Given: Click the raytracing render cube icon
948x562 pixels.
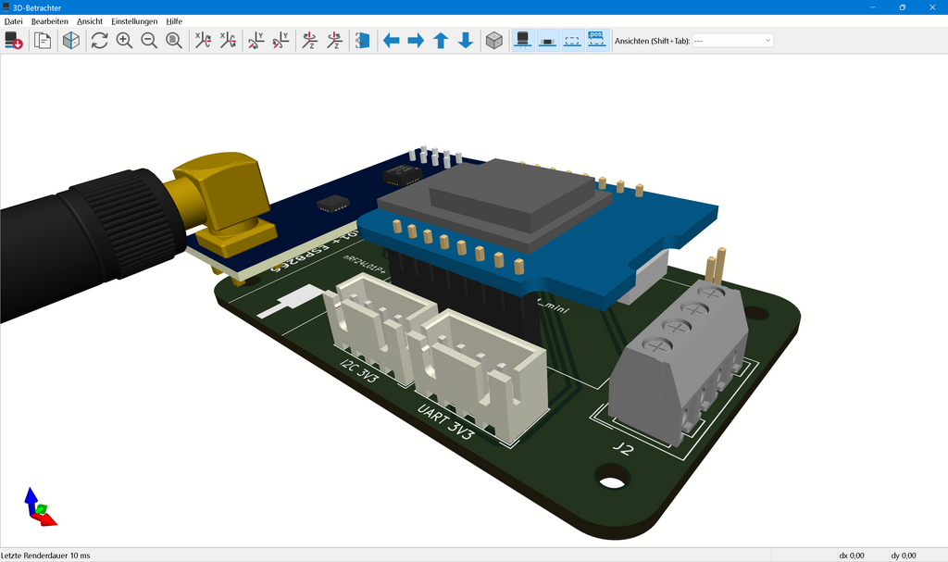Looking at the screenshot, I should [71, 41].
